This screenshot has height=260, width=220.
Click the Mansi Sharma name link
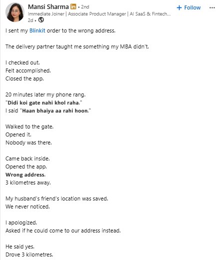48,7
